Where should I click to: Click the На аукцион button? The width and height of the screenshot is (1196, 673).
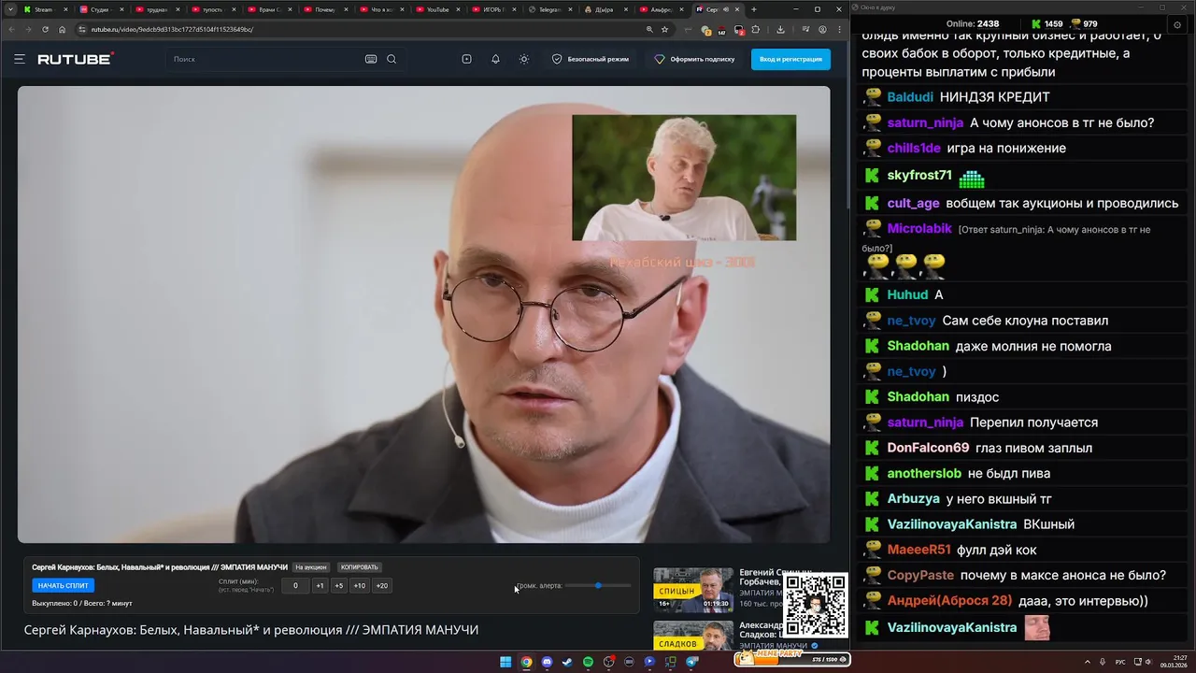(x=311, y=567)
